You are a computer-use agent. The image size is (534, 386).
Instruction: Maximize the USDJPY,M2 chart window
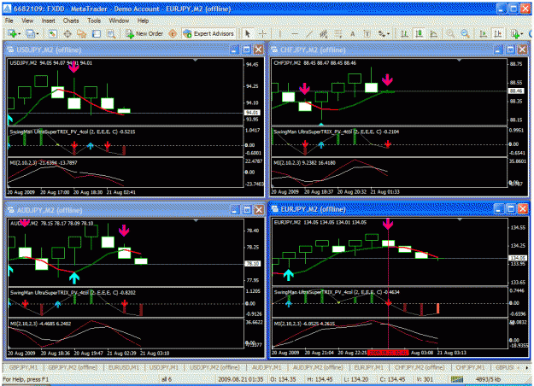pos(246,50)
